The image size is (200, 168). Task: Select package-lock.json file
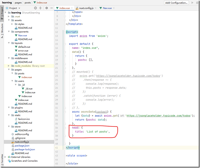click(x=25, y=149)
